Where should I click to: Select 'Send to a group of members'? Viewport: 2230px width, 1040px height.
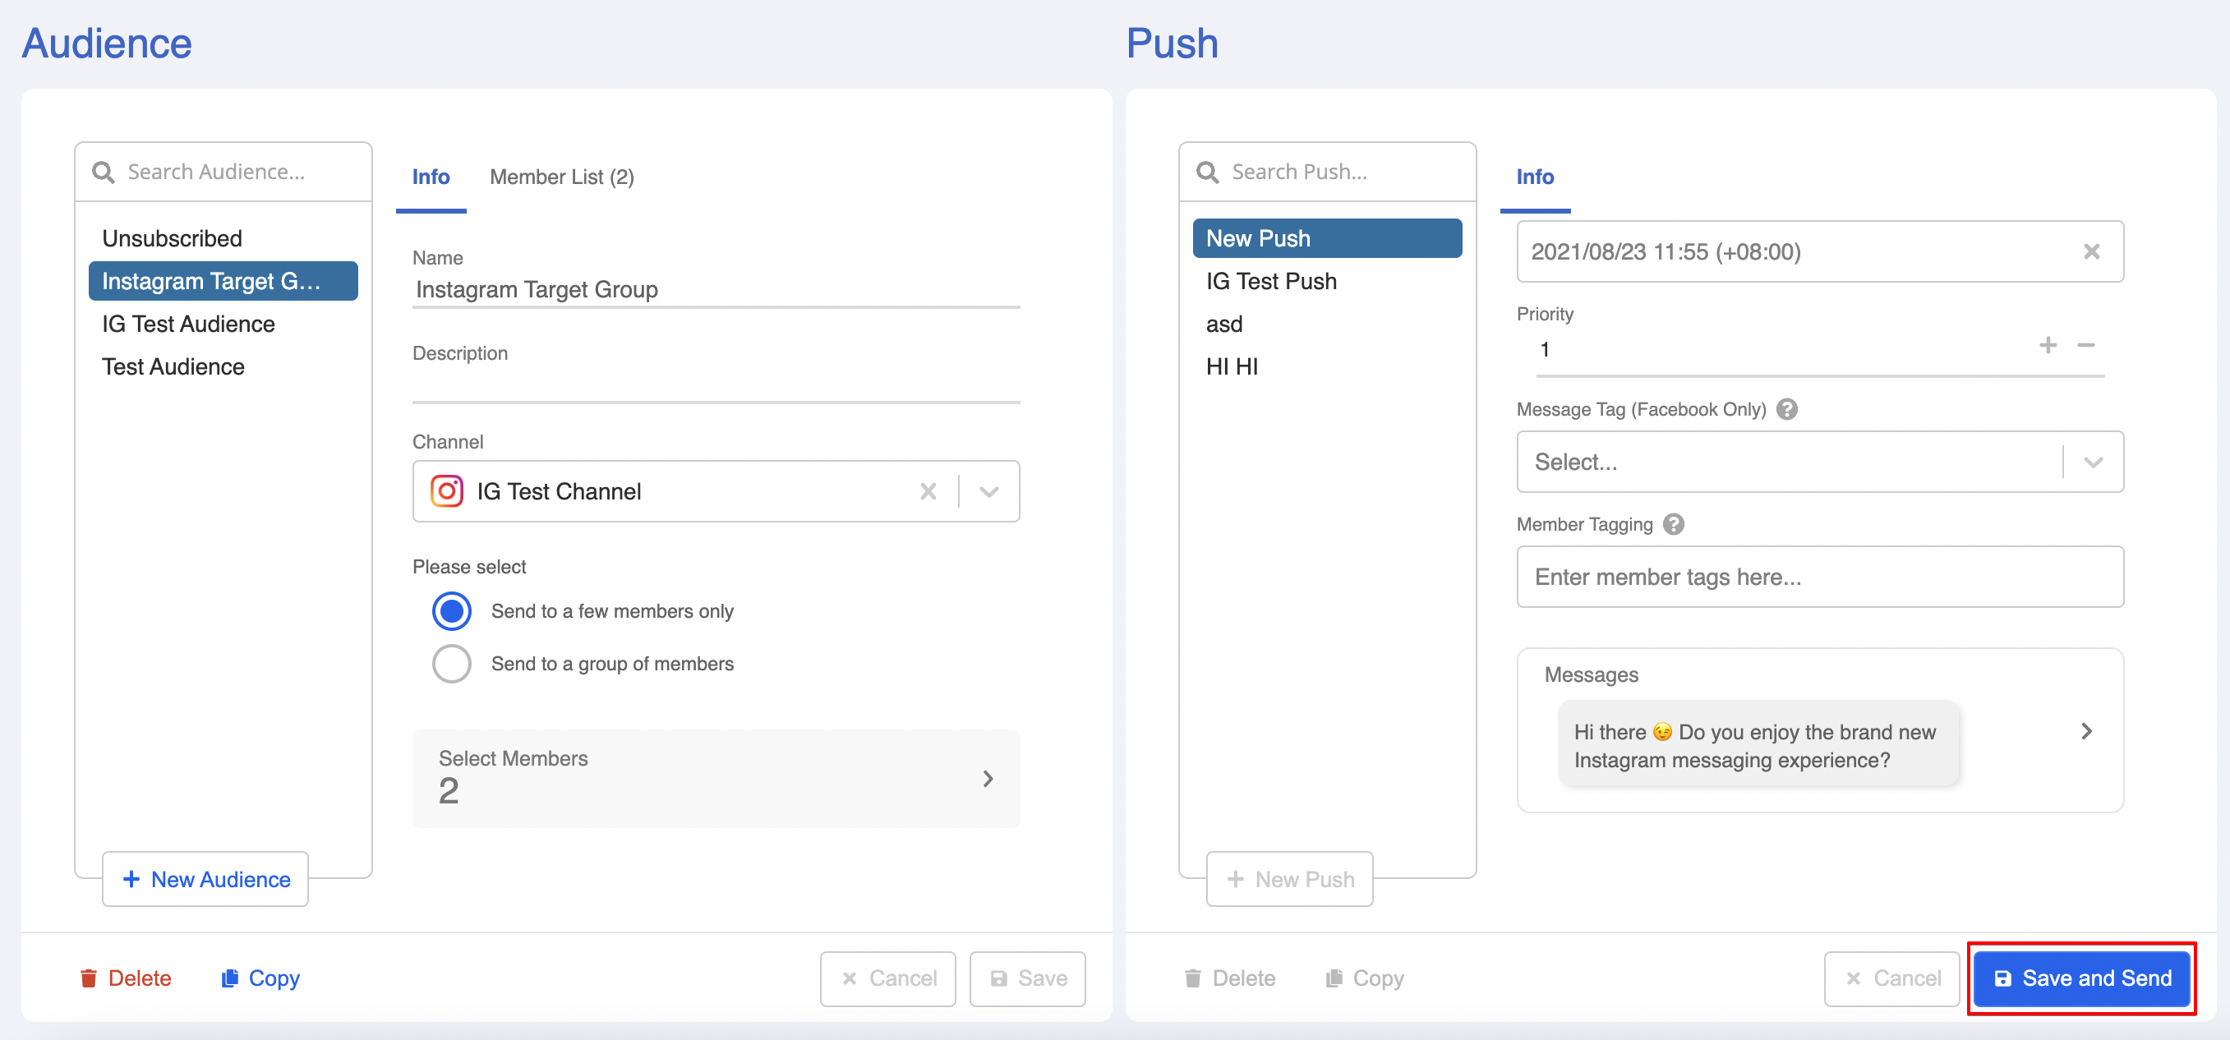(x=452, y=664)
